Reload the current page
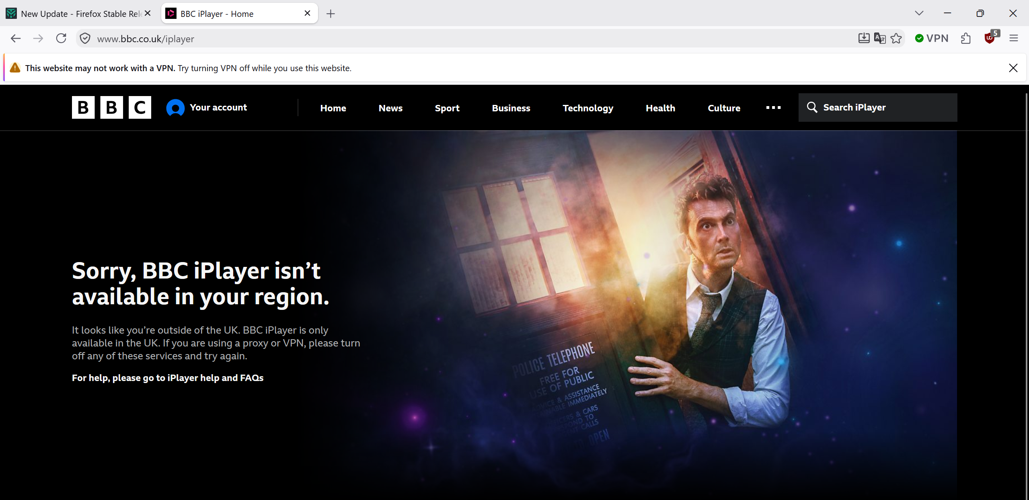This screenshot has width=1029, height=500. click(61, 39)
